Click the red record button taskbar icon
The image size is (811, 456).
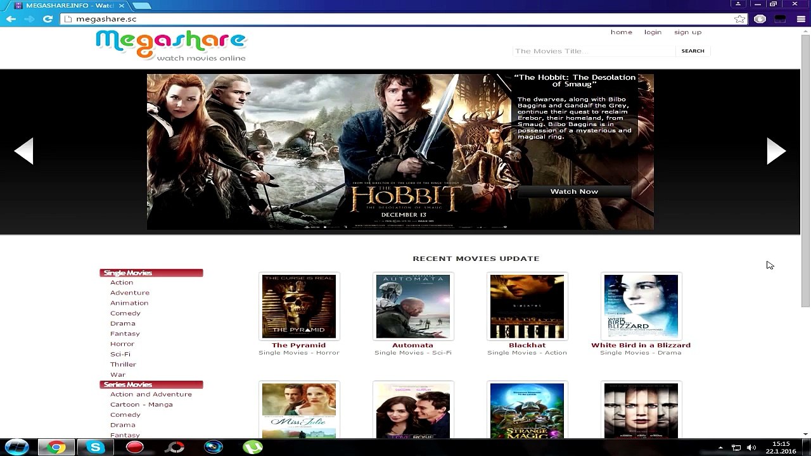tap(134, 447)
